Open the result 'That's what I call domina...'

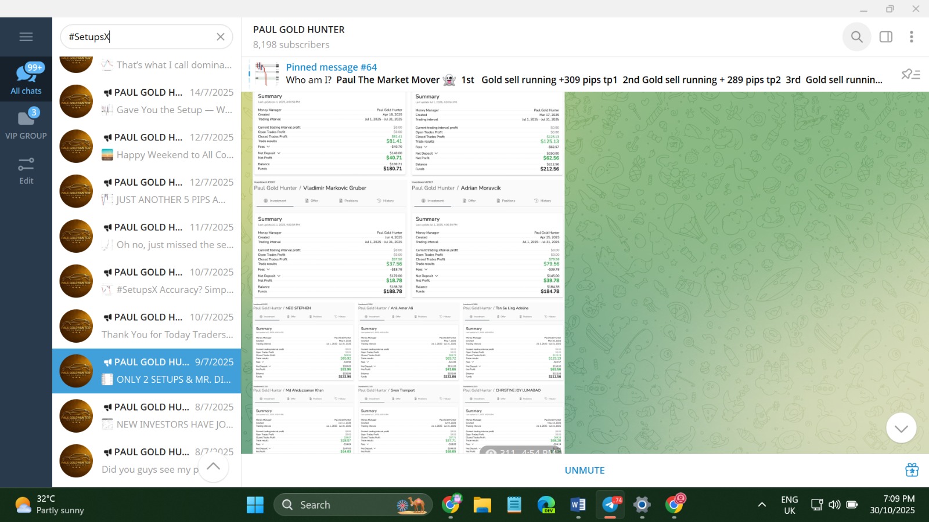pos(146,65)
